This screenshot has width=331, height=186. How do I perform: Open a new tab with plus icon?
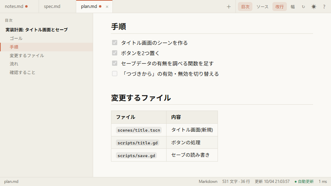tap(229, 7)
